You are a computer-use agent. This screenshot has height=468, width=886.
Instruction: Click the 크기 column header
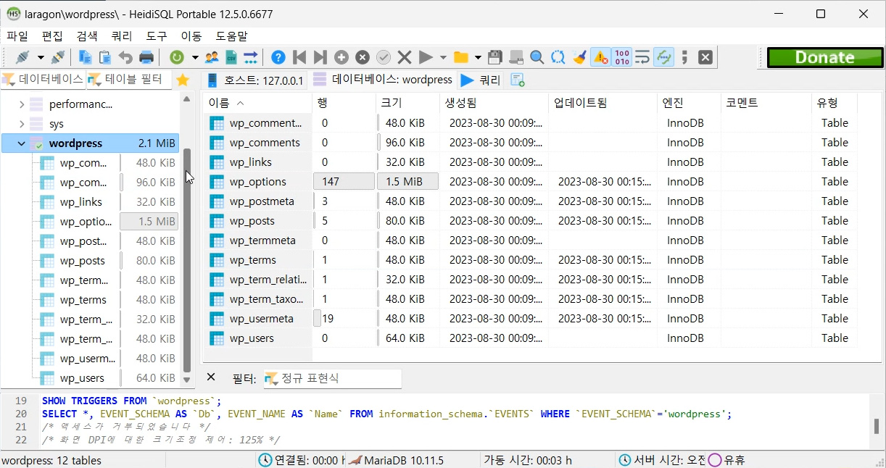(407, 103)
